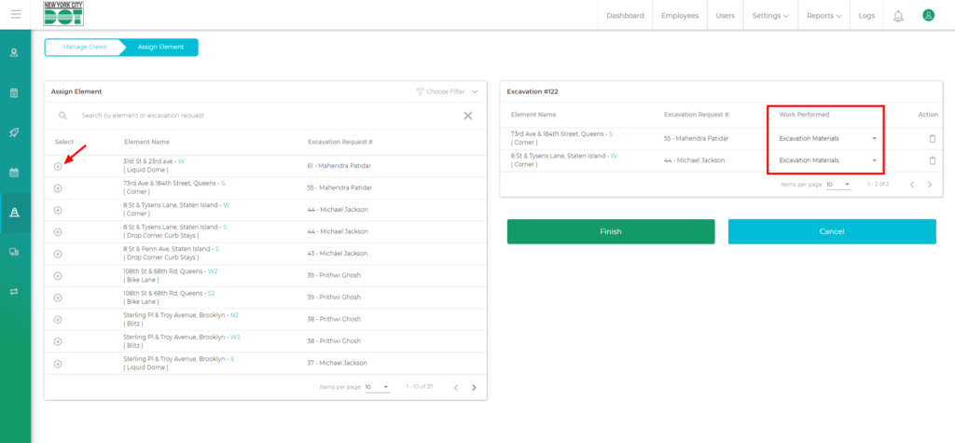Image resolution: width=955 pixels, height=443 pixels.
Task: Click trash icon for 8 St & Tysens Lane row
Action: pos(931,160)
